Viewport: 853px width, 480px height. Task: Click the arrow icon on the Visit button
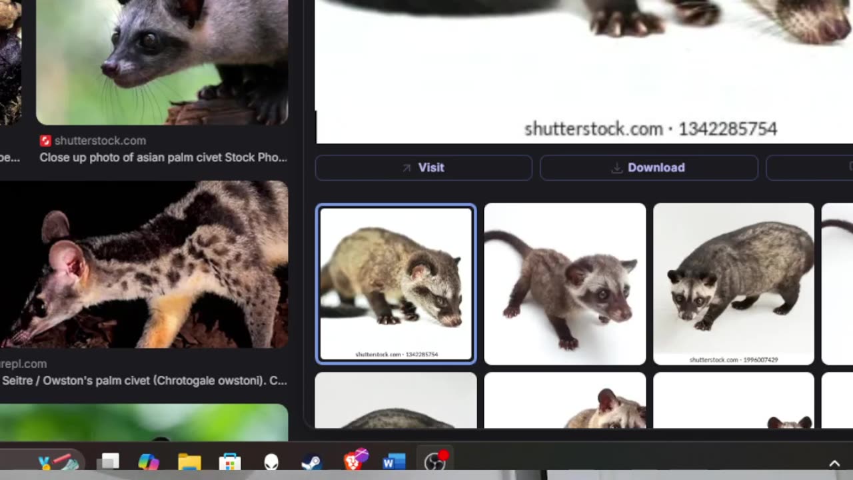tap(407, 168)
